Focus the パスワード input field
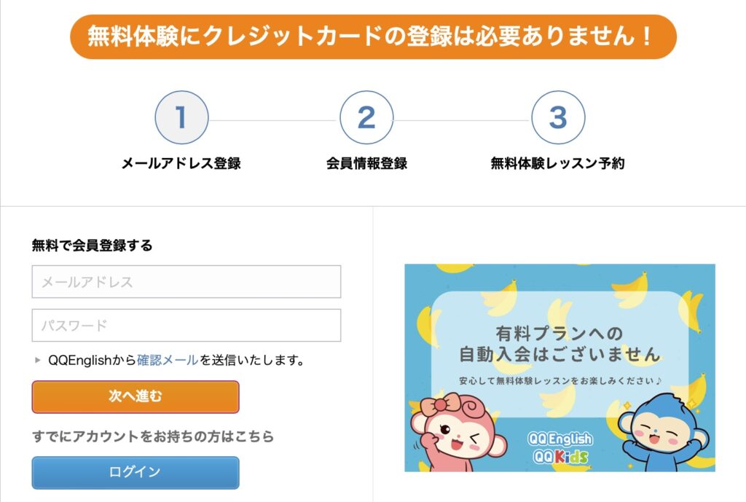The image size is (746, 502). pos(186,326)
